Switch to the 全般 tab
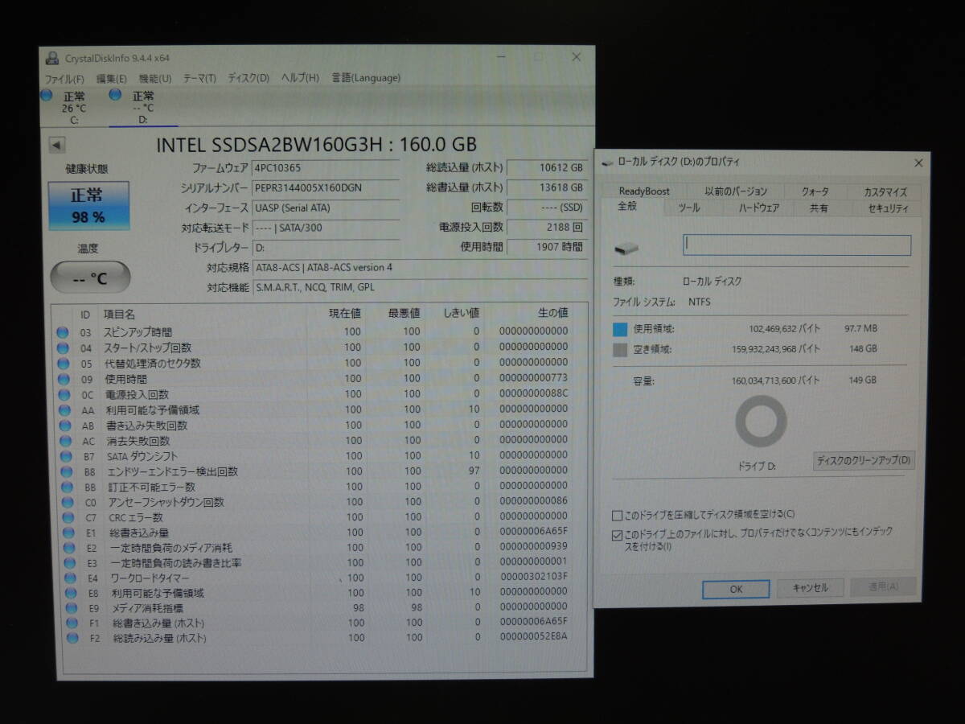This screenshot has height=724, width=965. pyautogui.click(x=627, y=207)
